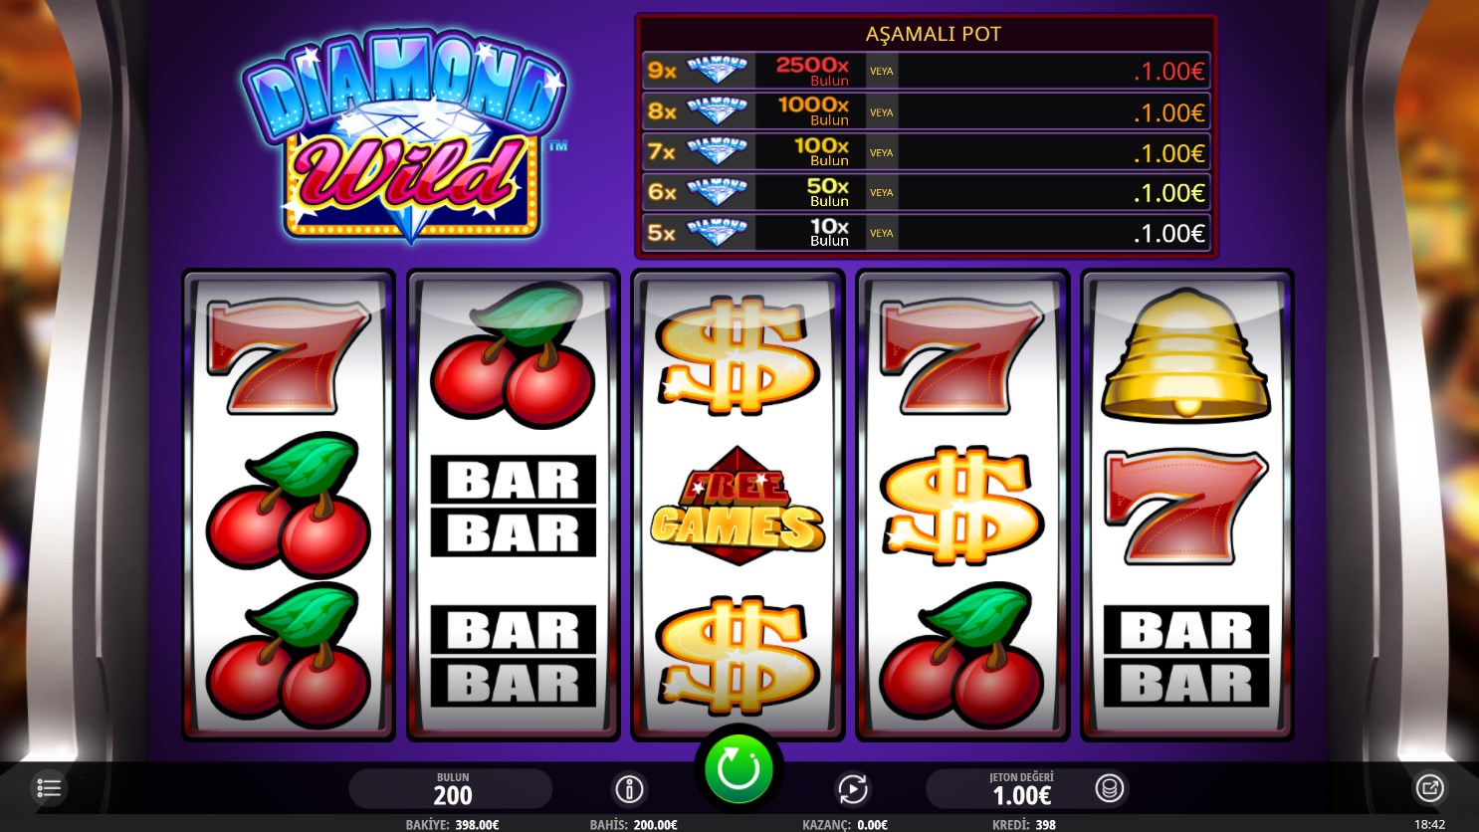The height and width of the screenshot is (832, 1479).
Task: Click the Bakiye 398.00€ balance text
Action: click(x=452, y=824)
